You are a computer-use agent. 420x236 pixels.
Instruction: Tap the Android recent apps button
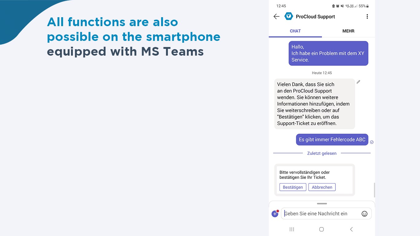pyautogui.click(x=292, y=229)
